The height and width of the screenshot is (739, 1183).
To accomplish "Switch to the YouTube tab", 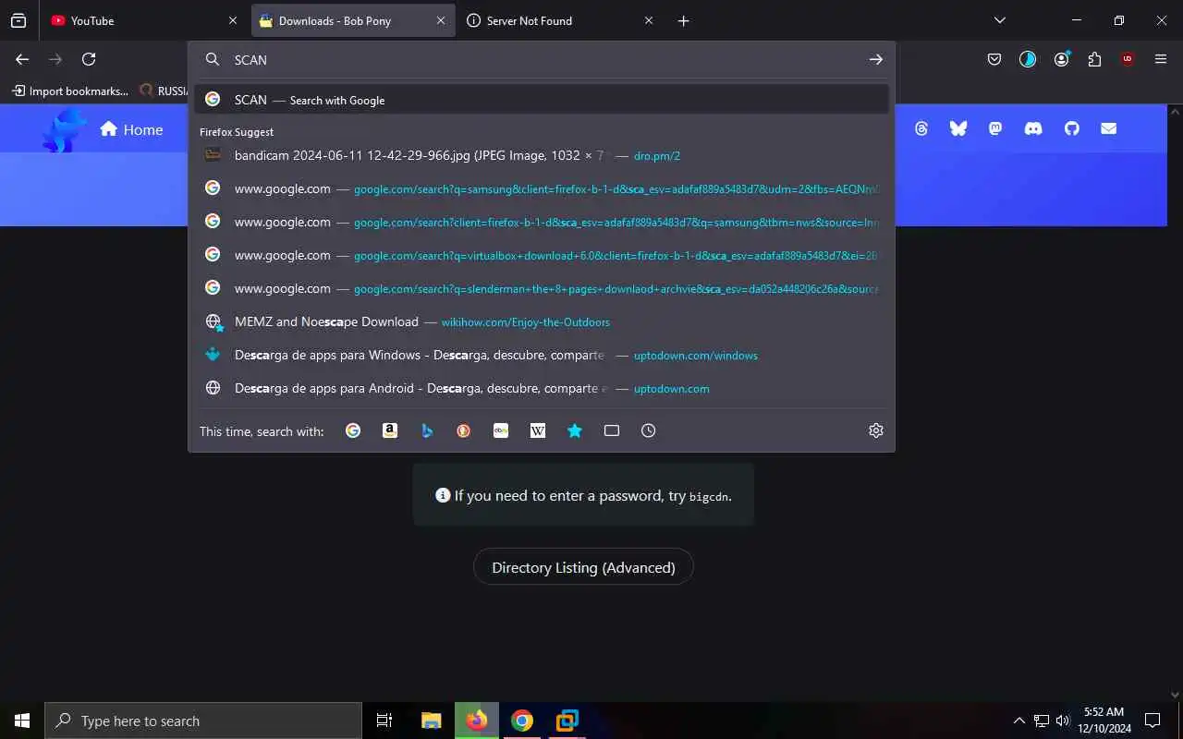I will 145,20.
